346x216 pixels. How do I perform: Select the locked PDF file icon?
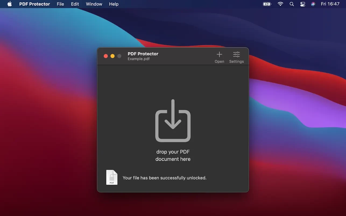(112, 177)
